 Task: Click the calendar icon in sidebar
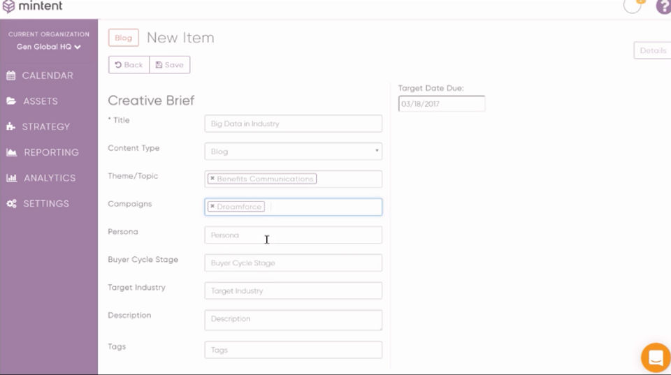coord(11,75)
